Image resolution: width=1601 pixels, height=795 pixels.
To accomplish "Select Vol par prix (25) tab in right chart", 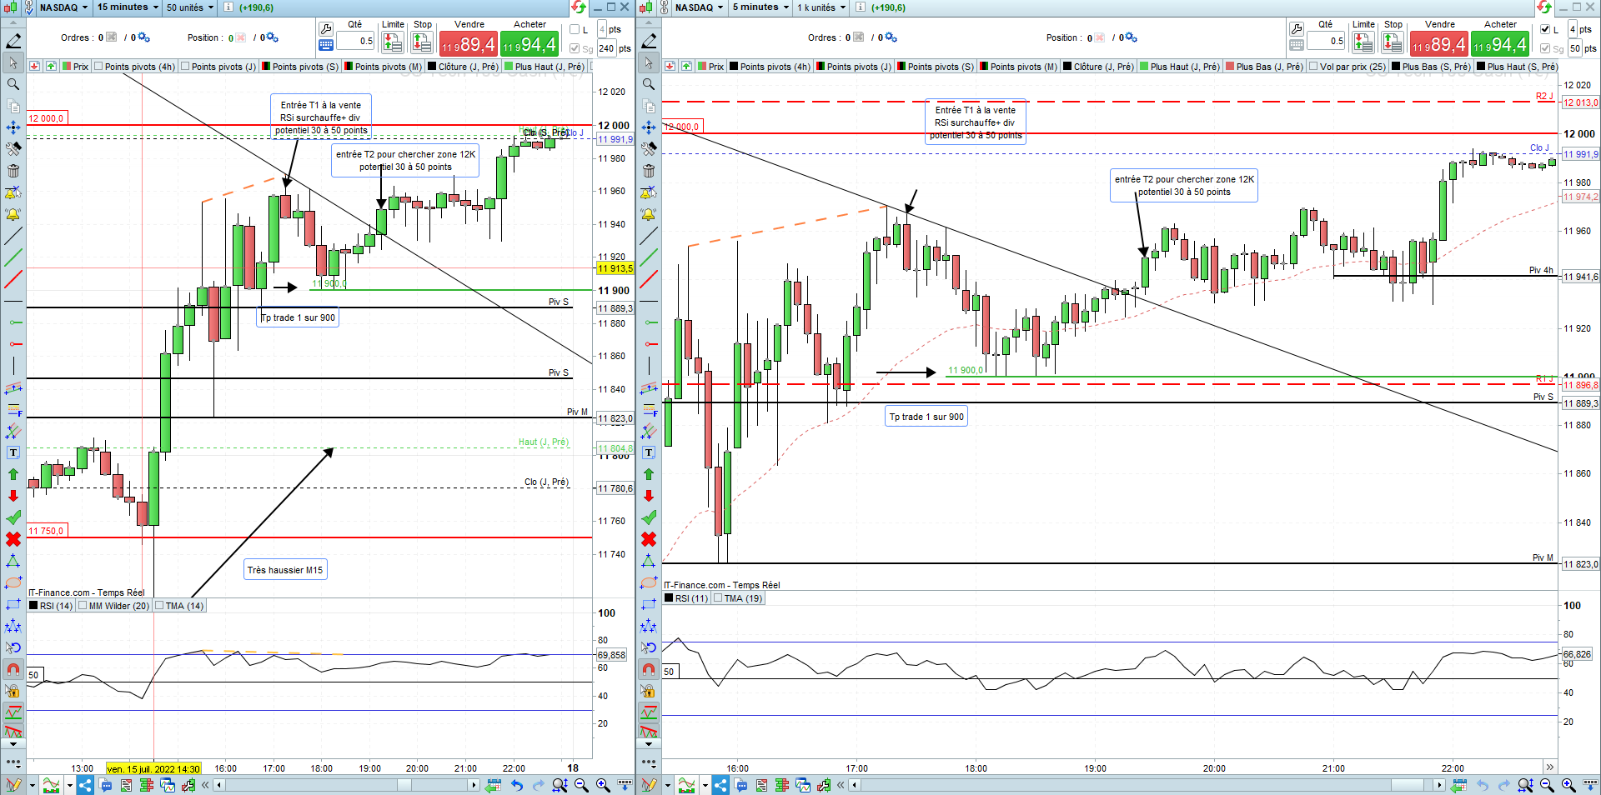I will 1347,67.
